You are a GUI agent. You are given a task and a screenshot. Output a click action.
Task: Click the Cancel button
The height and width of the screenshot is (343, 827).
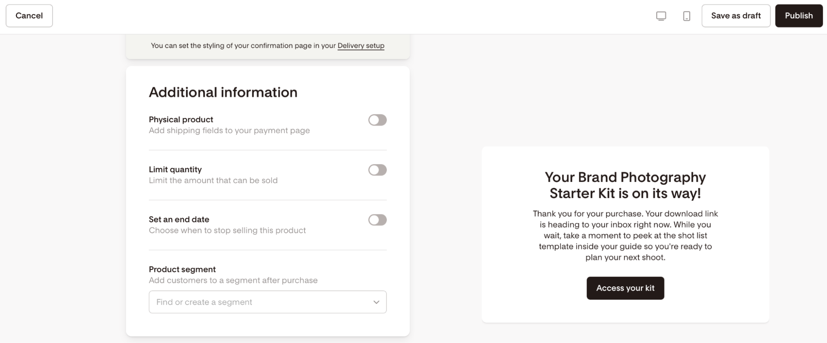pyautogui.click(x=29, y=16)
